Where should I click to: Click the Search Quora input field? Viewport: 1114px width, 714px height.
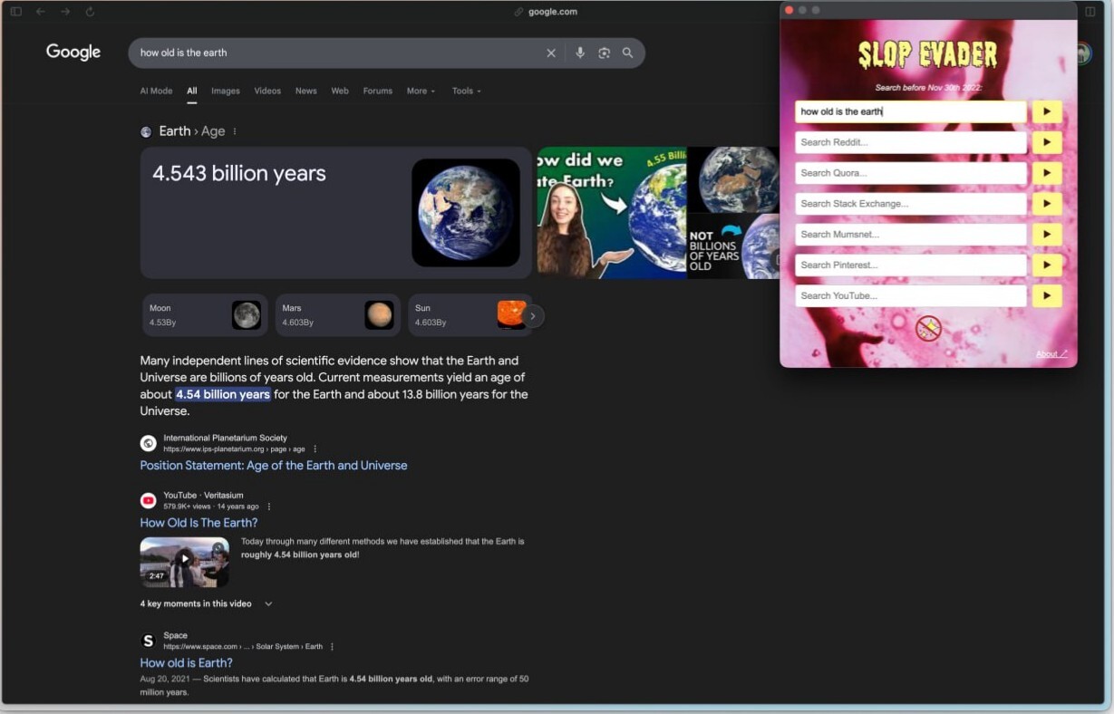pos(910,173)
